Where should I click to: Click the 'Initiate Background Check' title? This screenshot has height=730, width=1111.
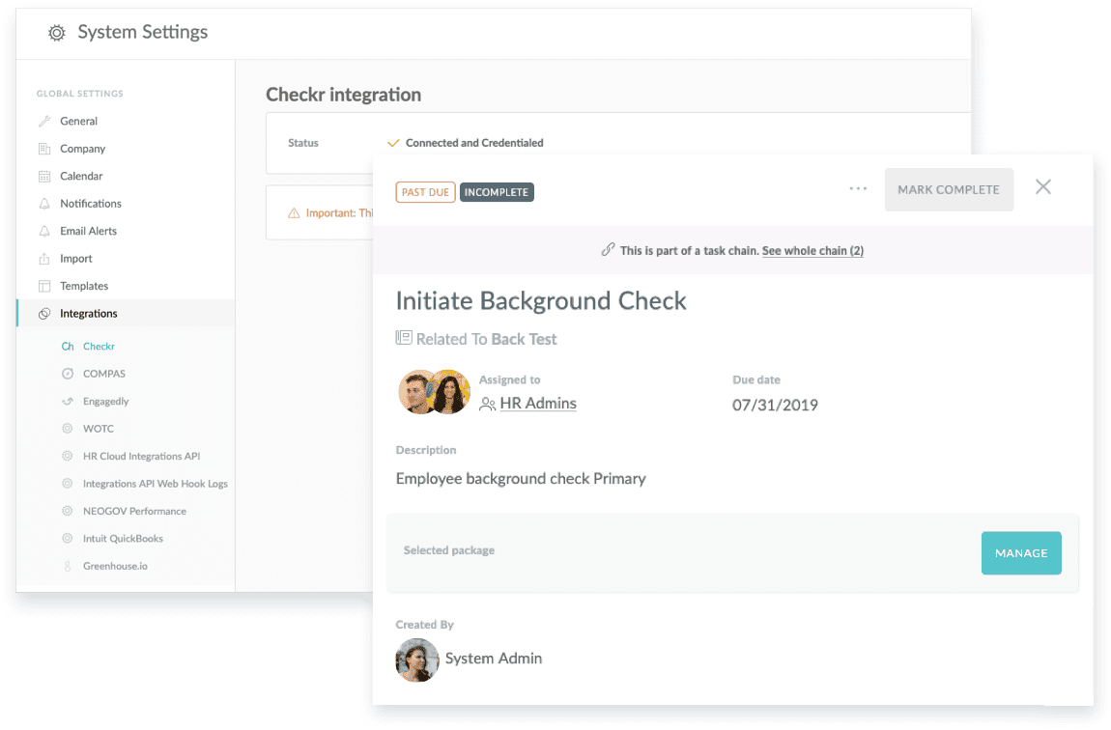pyautogui.click(x=541, y=301)
